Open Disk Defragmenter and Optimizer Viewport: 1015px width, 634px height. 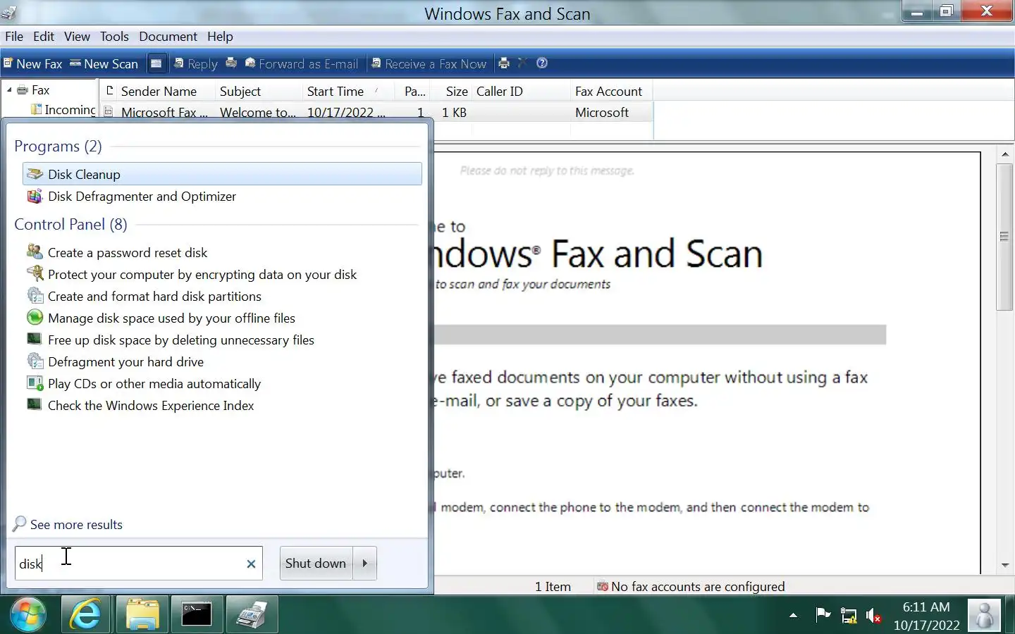point(222,197)
